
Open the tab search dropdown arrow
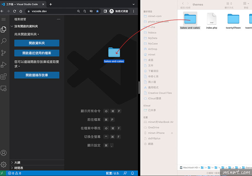[133, 4]
